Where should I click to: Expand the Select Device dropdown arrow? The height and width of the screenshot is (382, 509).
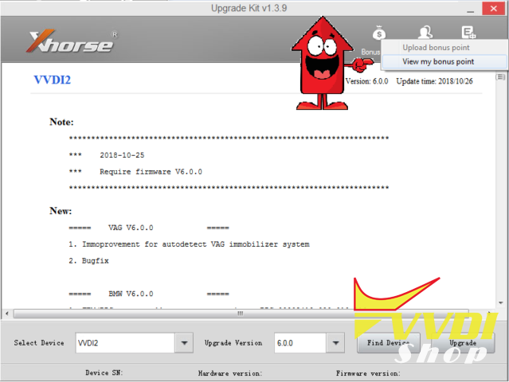pyautogui.click(x=184, y=343)
